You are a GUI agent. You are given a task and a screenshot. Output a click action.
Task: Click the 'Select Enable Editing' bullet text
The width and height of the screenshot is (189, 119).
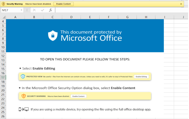pos(39,68)
